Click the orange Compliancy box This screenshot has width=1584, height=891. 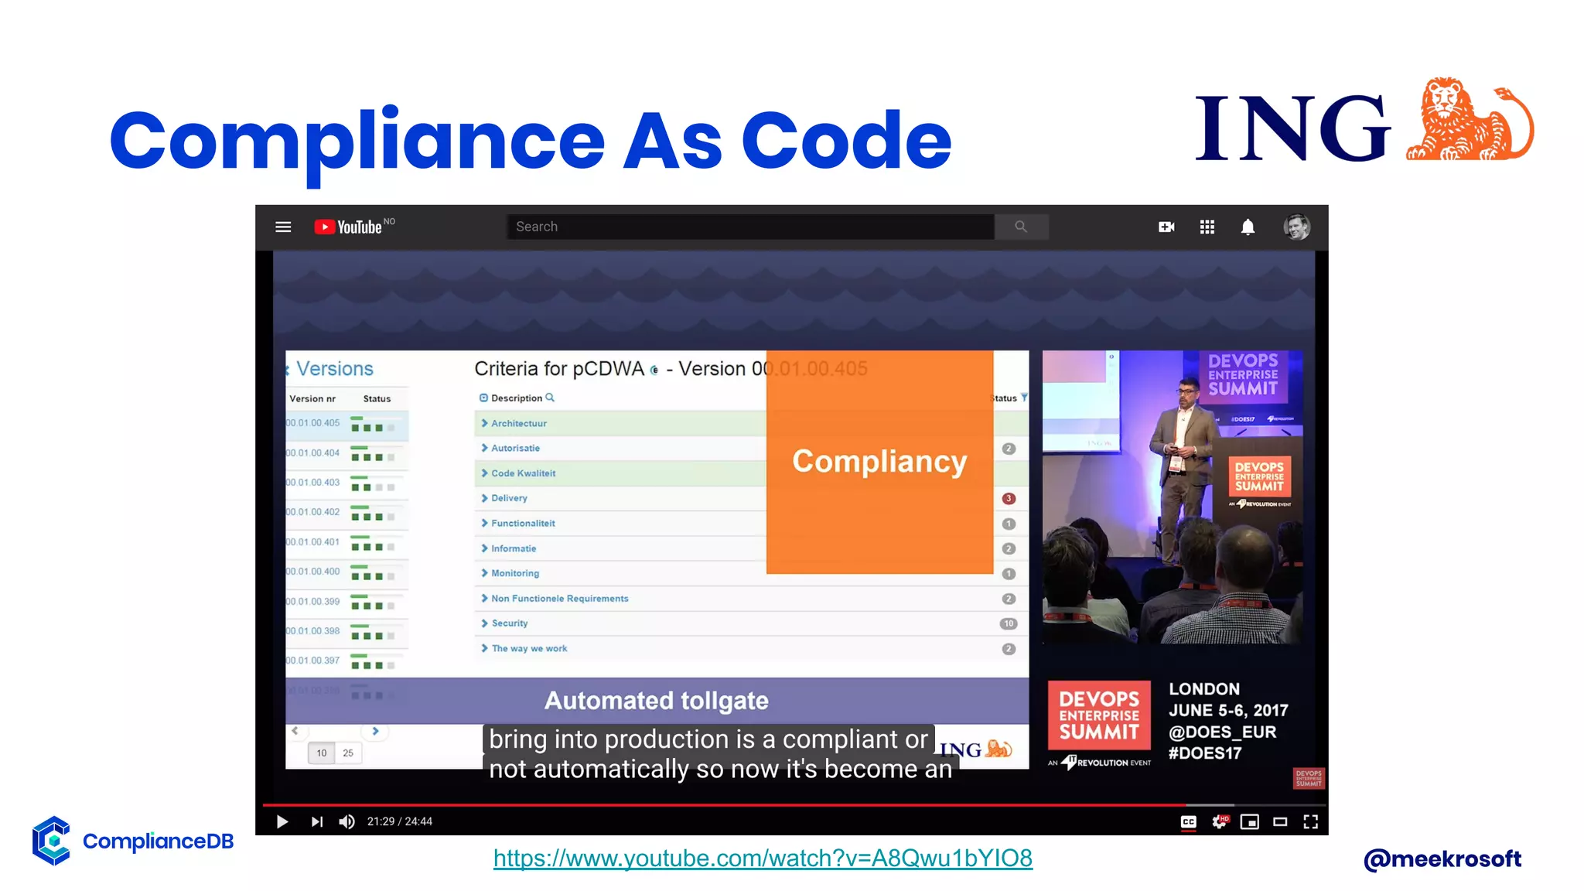879,462
